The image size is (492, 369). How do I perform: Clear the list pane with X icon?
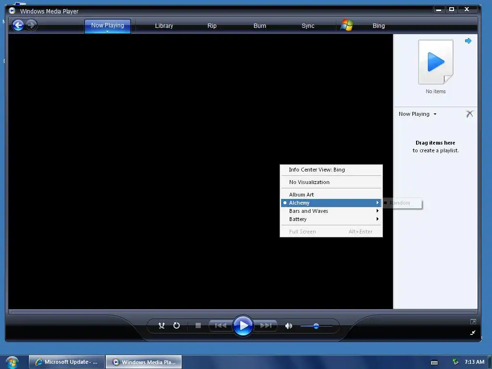[469, 114]
